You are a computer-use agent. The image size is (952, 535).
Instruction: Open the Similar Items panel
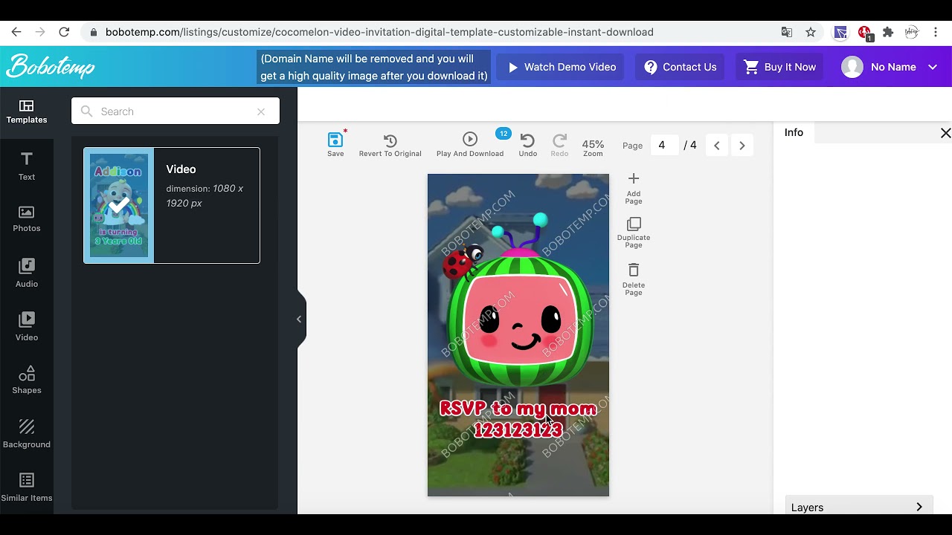point(27,487)
